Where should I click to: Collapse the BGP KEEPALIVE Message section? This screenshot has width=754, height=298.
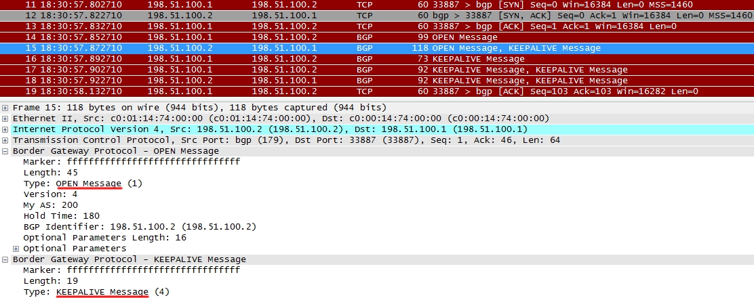(x=6, y=259)
